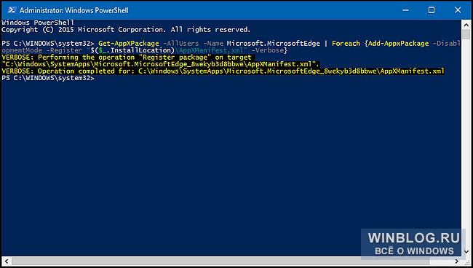Click the WINBLOG.RU watermark
Screen dimensions: 473x268
(x=413, y=244)
